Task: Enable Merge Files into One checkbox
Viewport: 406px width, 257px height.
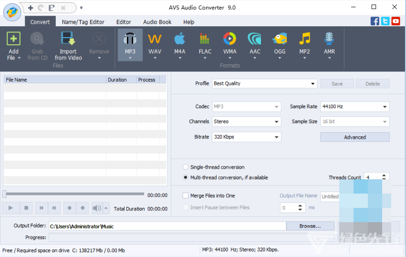Action: coord(186,195)
